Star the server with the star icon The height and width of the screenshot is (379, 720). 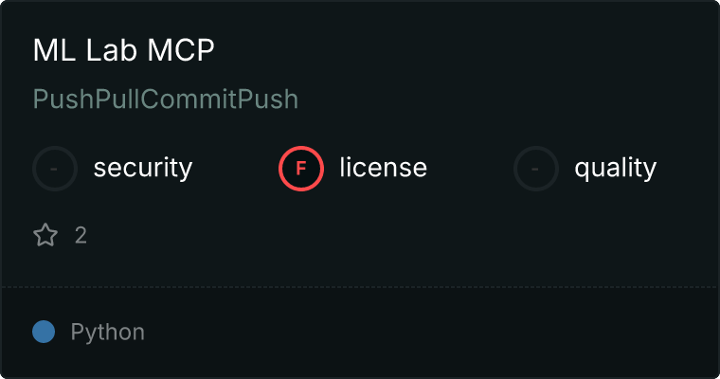coord(45,235)
